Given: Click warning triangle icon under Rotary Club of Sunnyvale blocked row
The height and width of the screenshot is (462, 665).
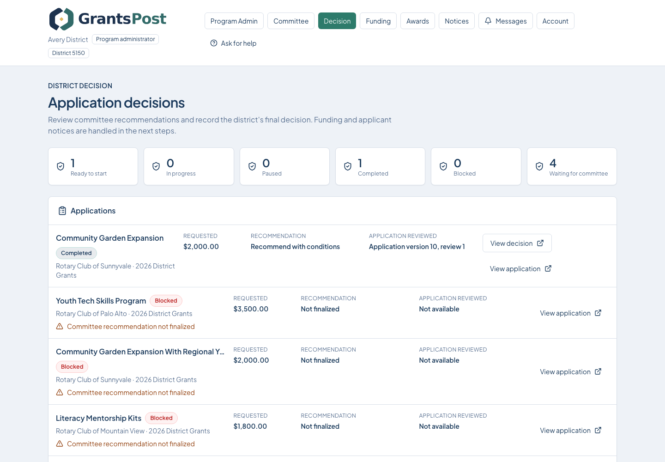Looking at the screenshot, I should pos(60,392).
